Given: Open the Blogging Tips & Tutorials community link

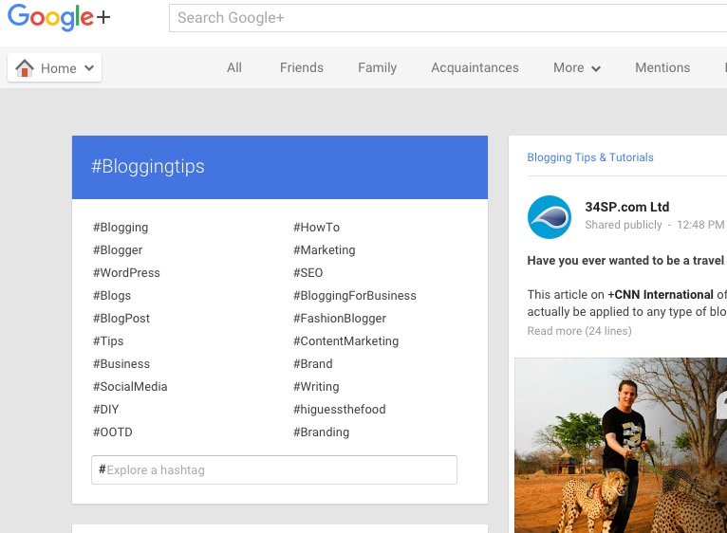Looking at the screenshot, I should pyautogui.click(x=590, y=157).
